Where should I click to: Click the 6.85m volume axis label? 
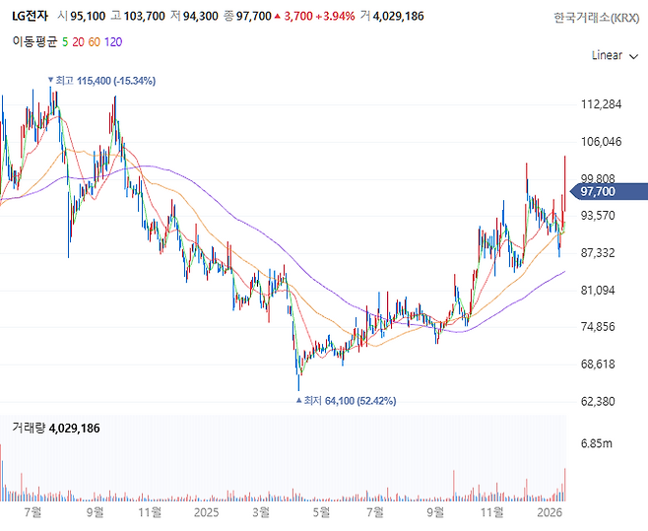pyautogui.click(x=597, y=444)
